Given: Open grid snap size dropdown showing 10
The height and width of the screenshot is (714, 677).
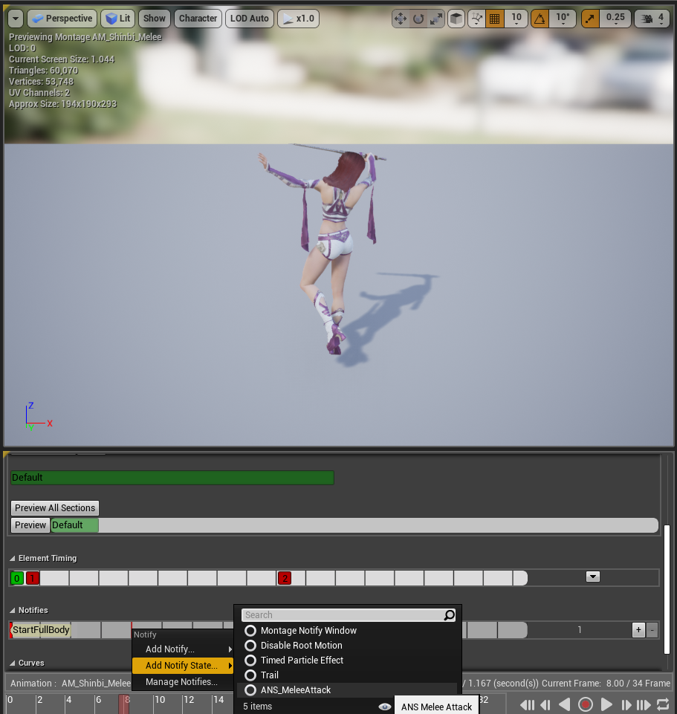Looking at the screenshot, I should tap(516, 19).
